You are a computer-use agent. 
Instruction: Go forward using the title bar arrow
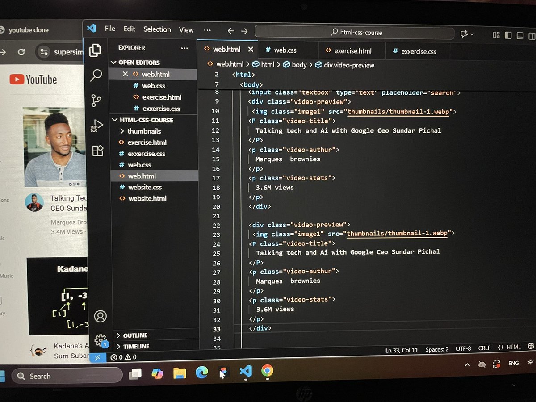244,31
